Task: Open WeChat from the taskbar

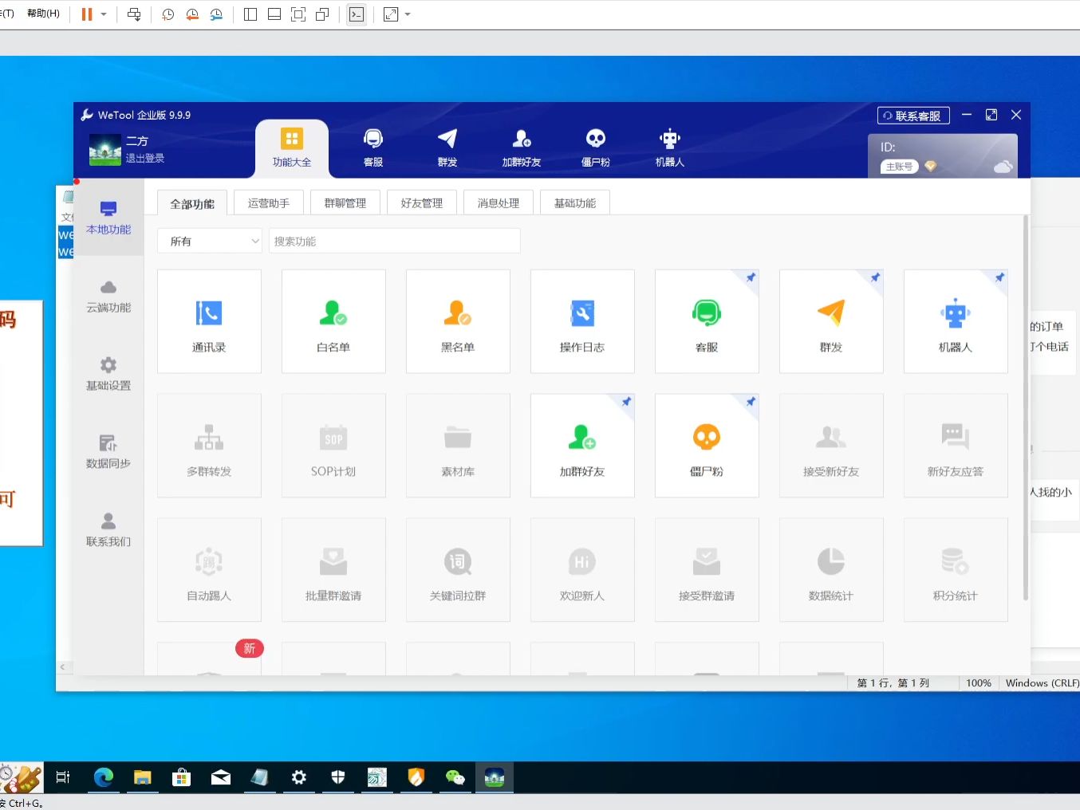Action: pyautogui.click(x=455, y=777)
